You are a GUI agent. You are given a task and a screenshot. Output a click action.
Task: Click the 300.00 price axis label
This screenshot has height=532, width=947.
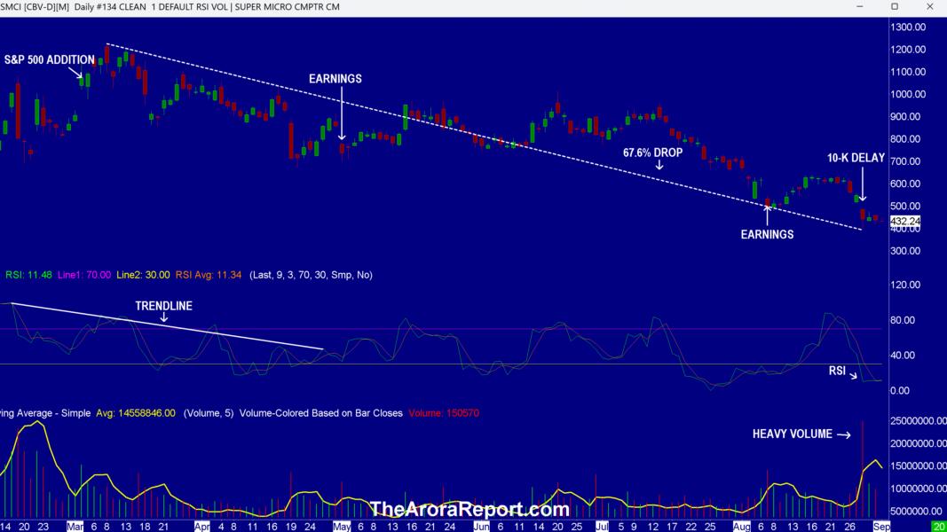click(904, 251)
